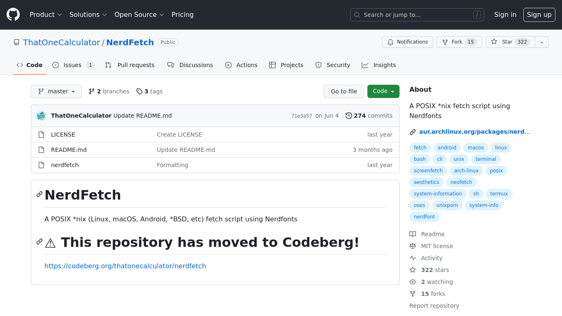
Task: Open the green Code dropdown button
Action: [383, 91]
